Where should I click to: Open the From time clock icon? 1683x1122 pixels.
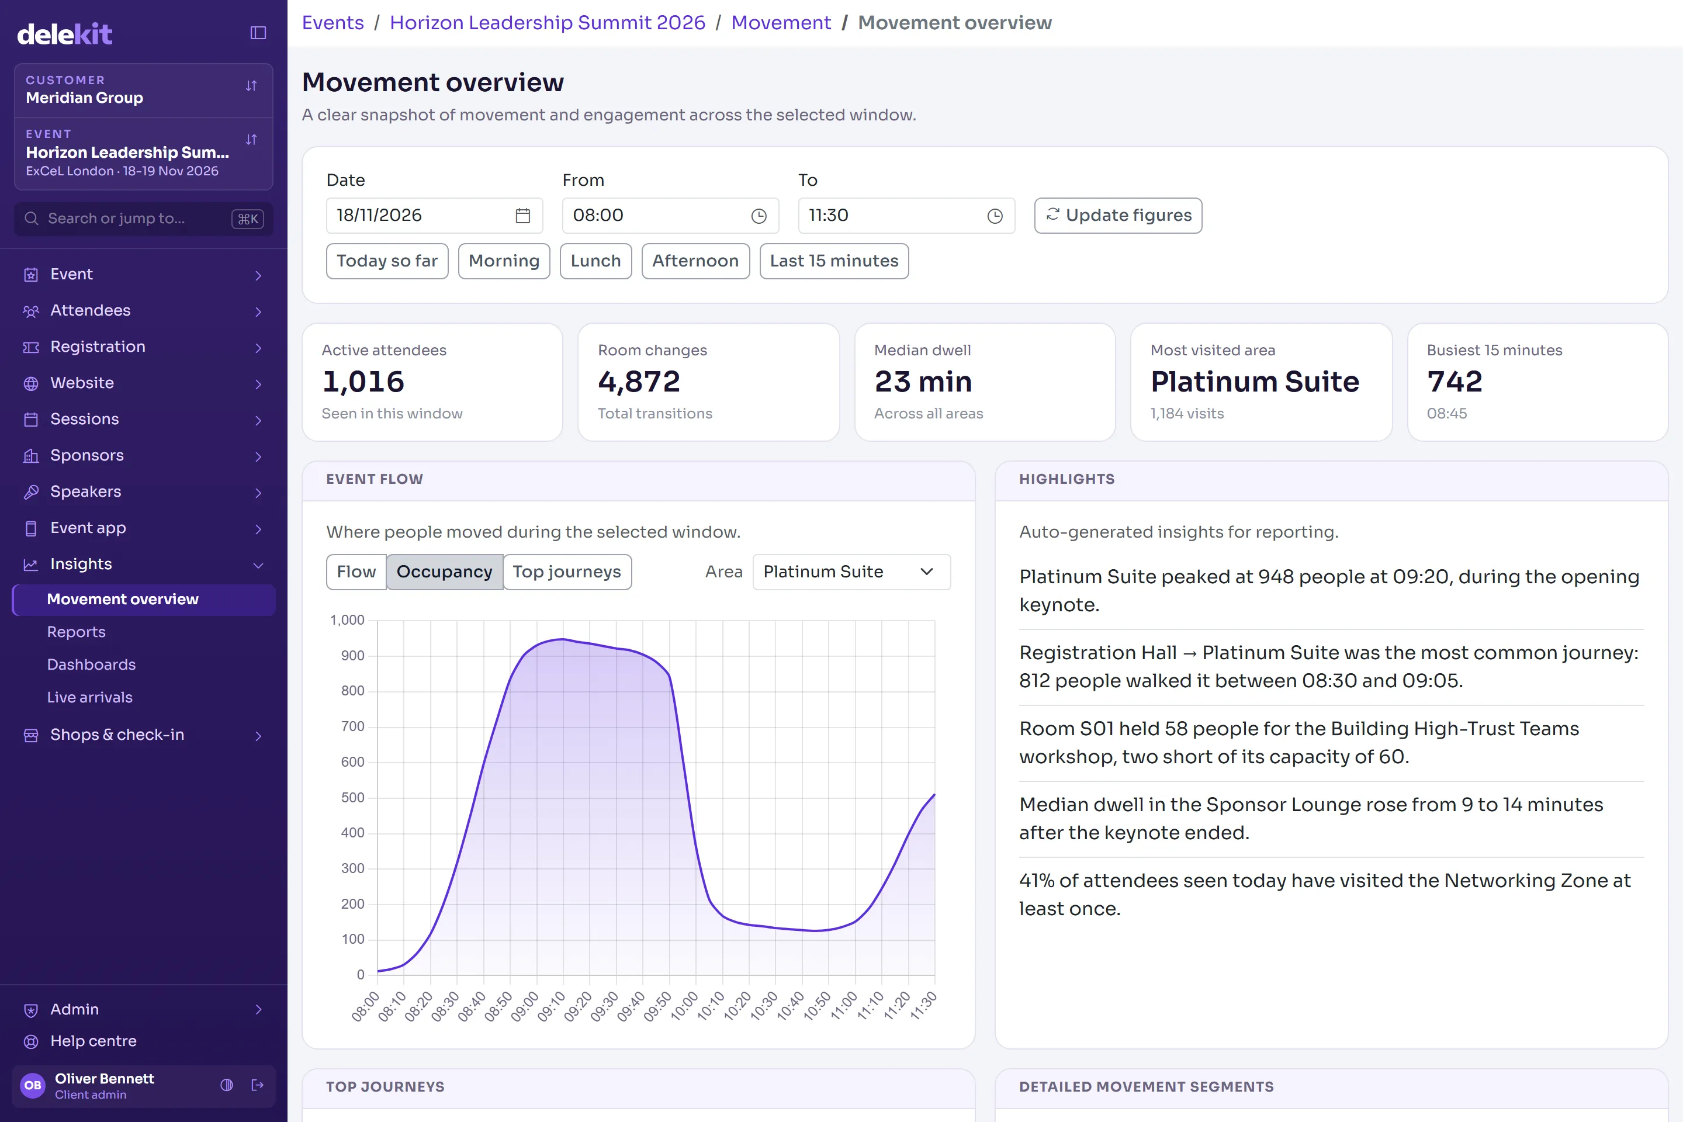(759, 216)
